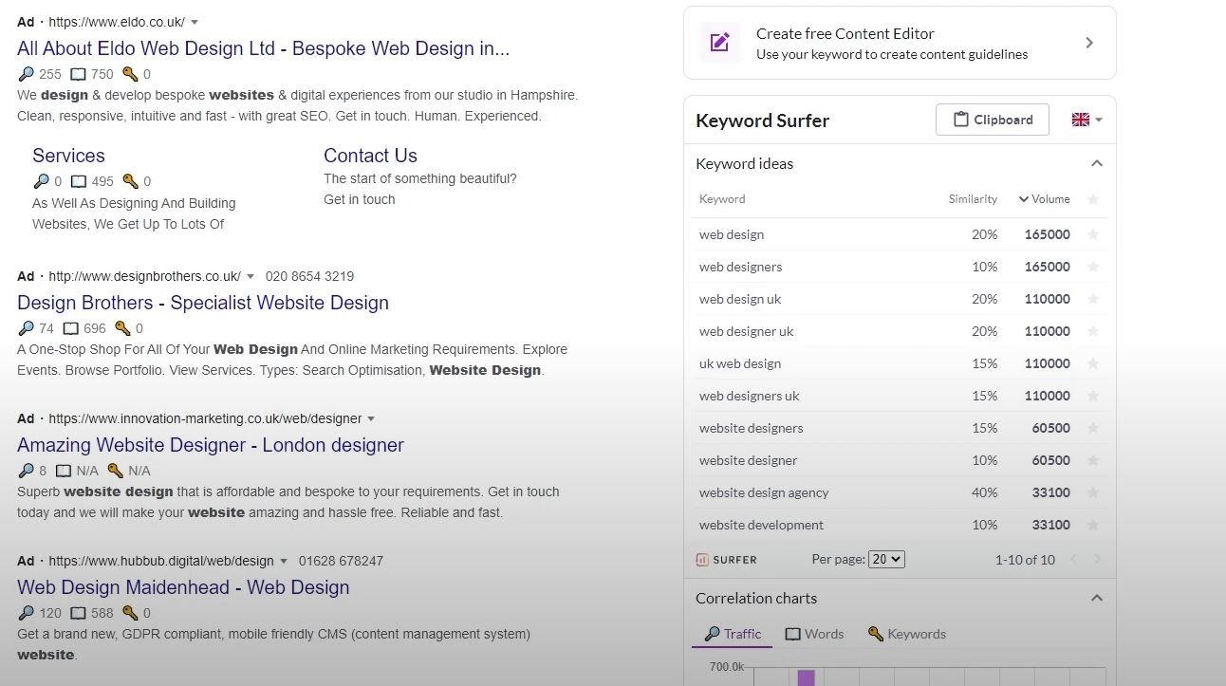Sort keywords by the Similarity column
Image resolution: width=1226 pixels, height=686 pixels.
(x=973, y=199)
